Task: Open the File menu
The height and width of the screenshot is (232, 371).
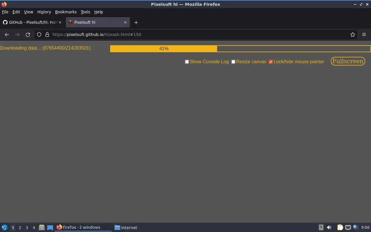Action: (5, 12)
